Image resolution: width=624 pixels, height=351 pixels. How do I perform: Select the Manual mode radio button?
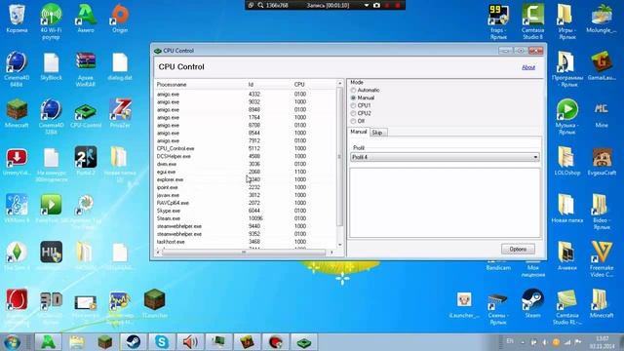pos(353,97)
